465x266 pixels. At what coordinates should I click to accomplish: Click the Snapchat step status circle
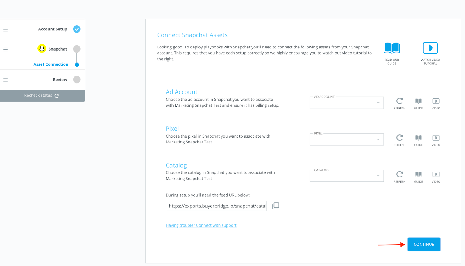click(x=77, y=49)
